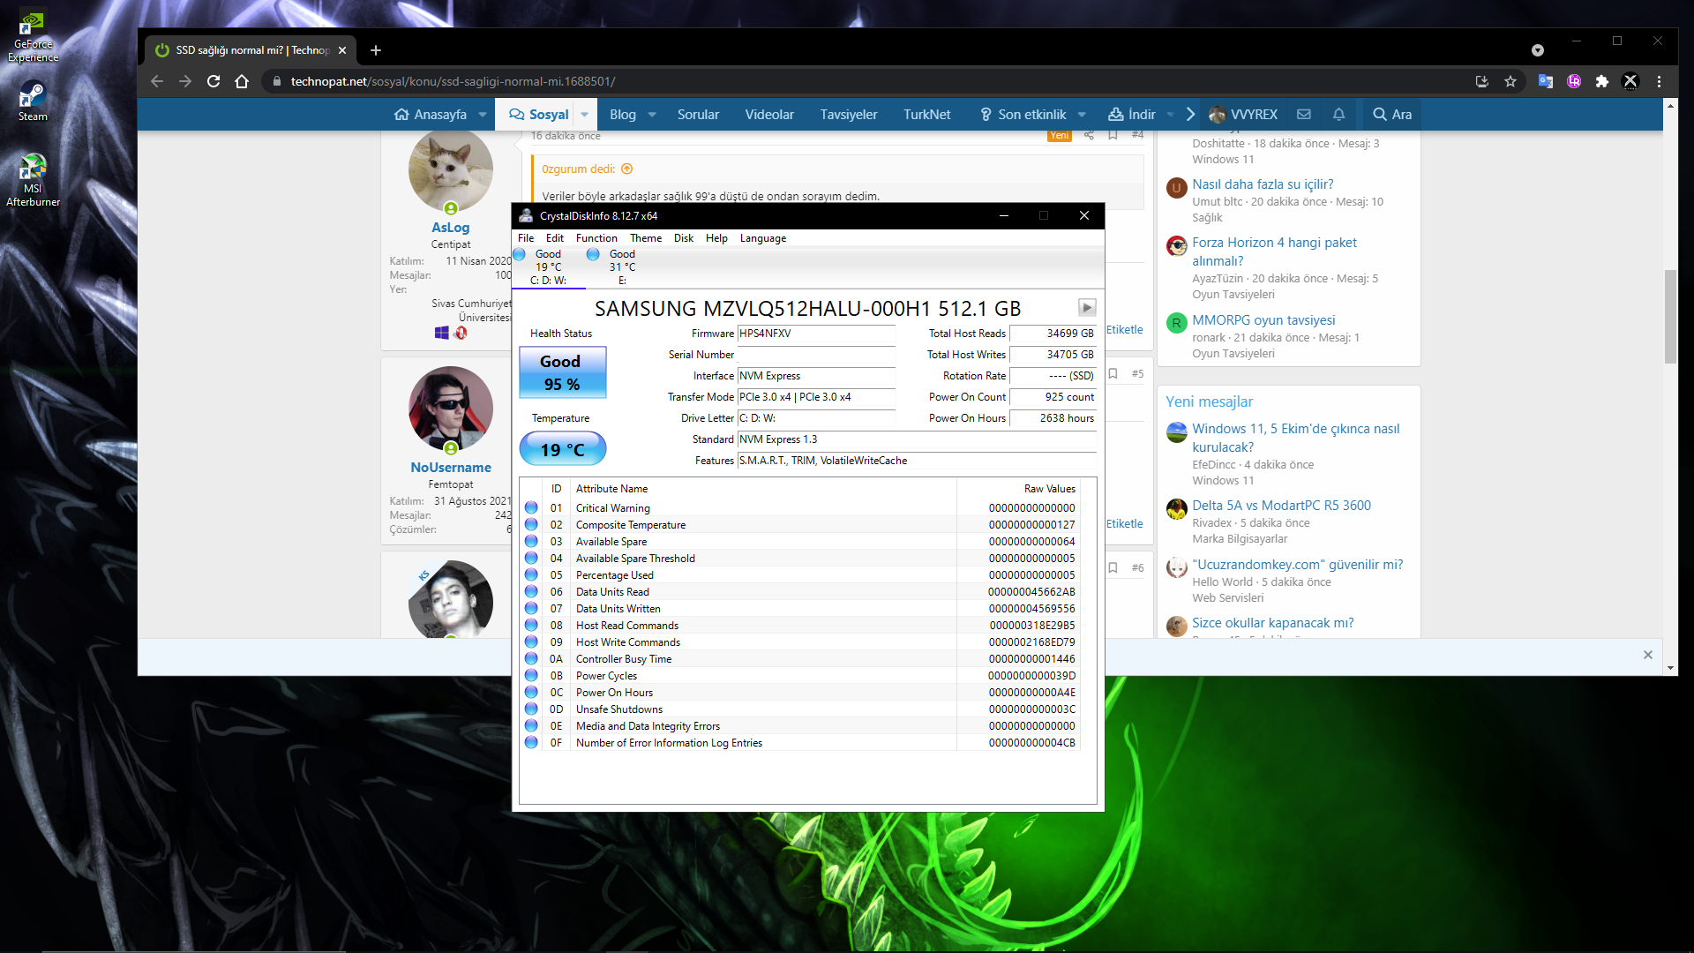Expand the Blog menu dropdown arrow
Viewport: 1694px width, 953px height.
(x=652, y=115)
